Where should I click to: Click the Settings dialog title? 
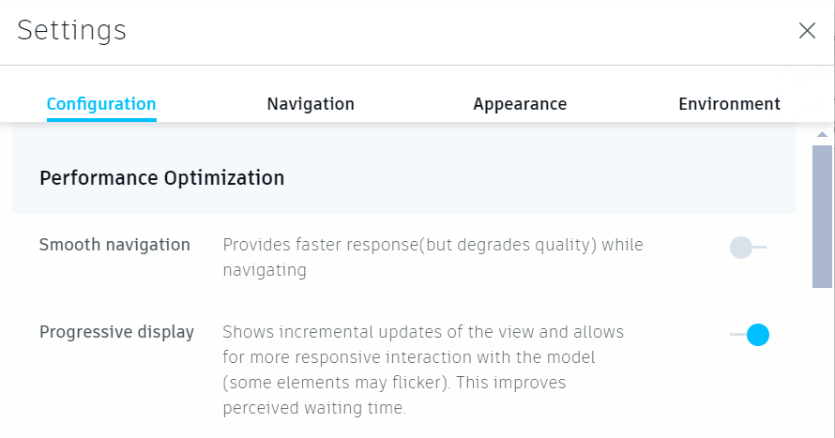[x=72, y=30]
